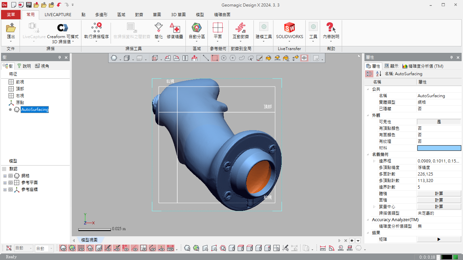The height and width of the screenshot is (260, 463).
Task: Switch to the 草圖 ribbon tab
Action: tap(157, 15)
